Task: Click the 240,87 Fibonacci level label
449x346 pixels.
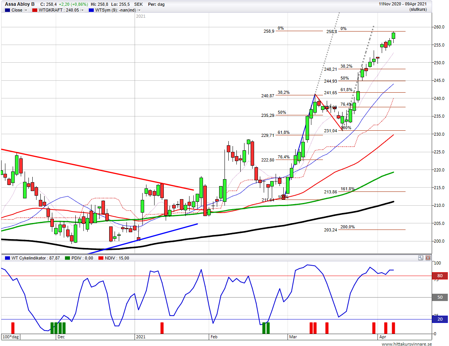Action: (x=268, y=96)
